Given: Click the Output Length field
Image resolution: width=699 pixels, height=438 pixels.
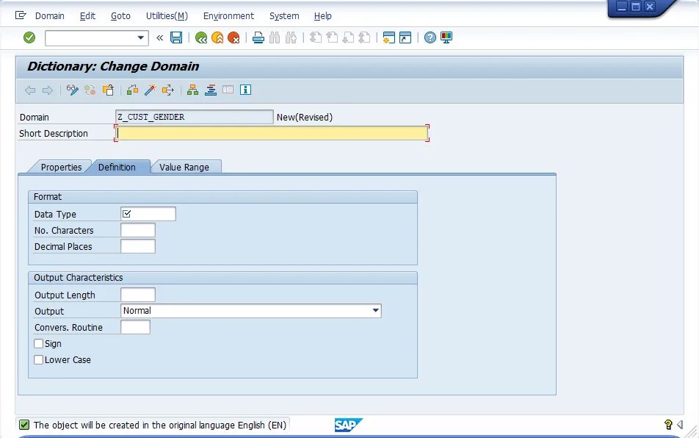Looking at the screenshot, I should pyautogui.click(x=138, y=295).
